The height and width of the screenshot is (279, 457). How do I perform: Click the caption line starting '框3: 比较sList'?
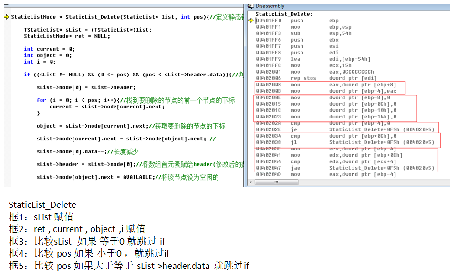87,242
